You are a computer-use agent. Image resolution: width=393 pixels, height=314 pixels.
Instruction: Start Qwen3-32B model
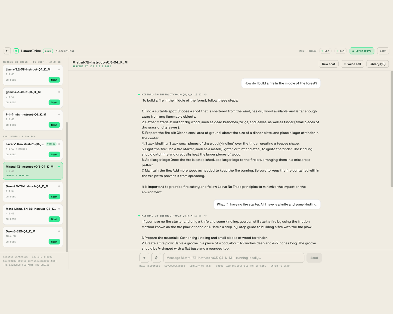coord(54,242)
